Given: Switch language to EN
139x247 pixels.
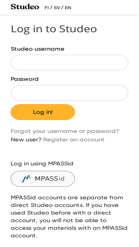Looking at the screenshot, I should point(68,8).
